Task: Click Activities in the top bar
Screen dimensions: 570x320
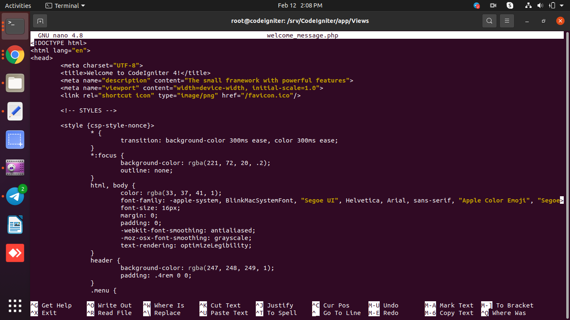Action: [x=18, y=5]
